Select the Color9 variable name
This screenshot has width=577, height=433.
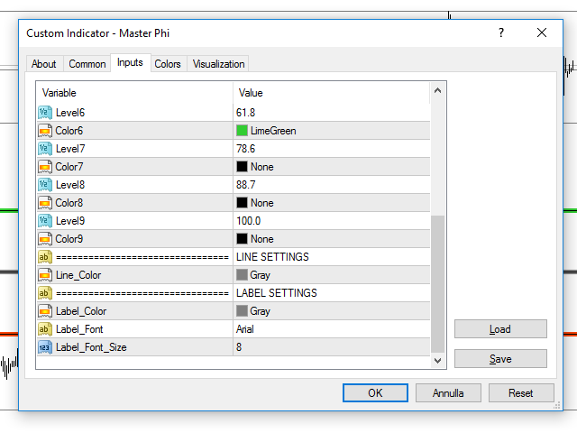(x=69, y=239)
